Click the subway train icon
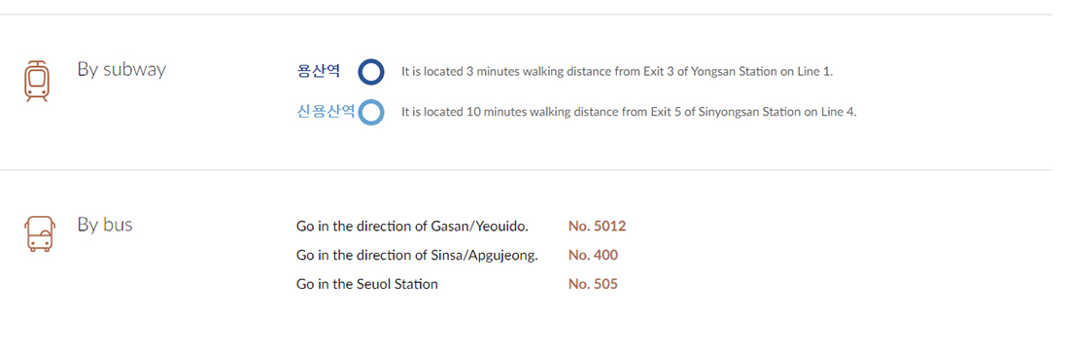The height and width of the screenshot is (352, 1069). pyautogui.click(x=37, y=81)
